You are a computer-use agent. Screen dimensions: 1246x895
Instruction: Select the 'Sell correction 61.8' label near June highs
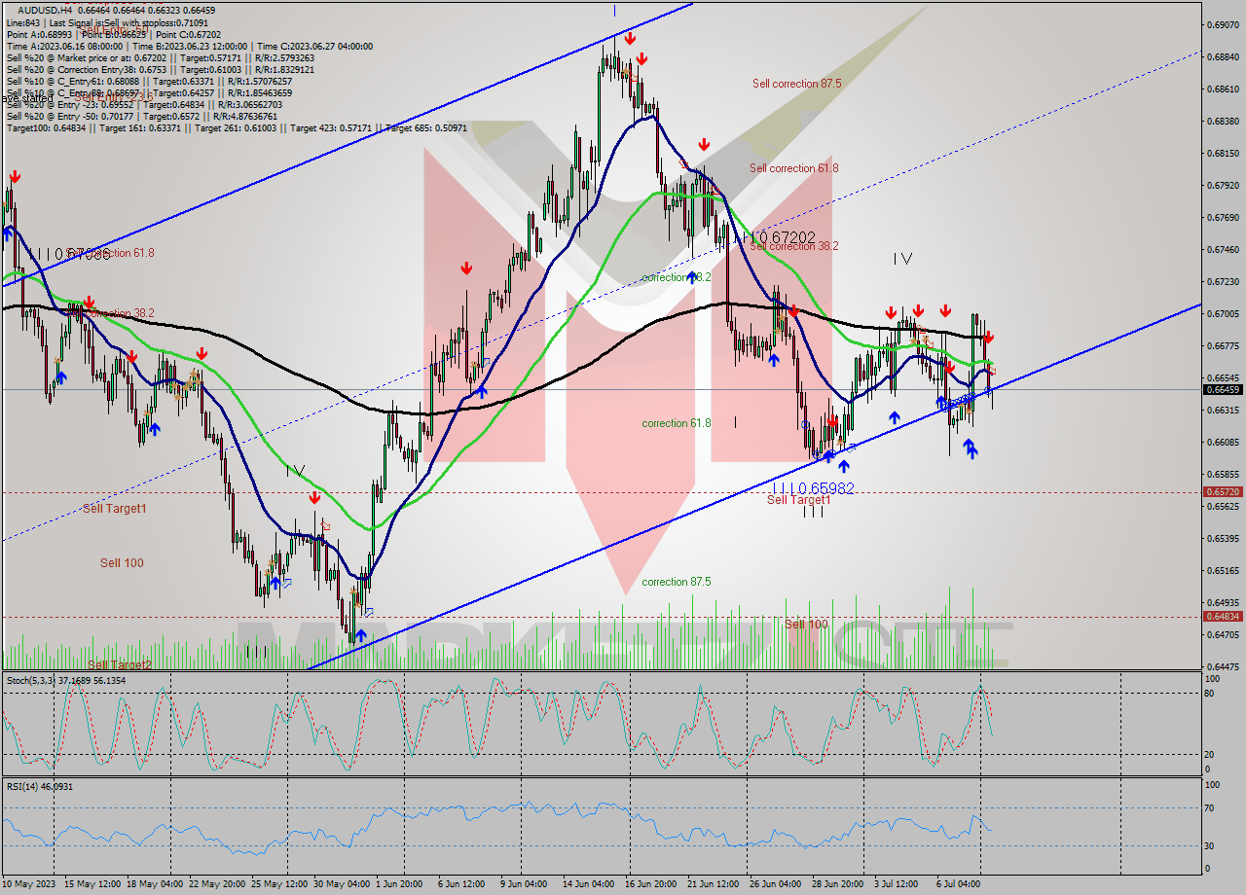(x=793, y=168)
